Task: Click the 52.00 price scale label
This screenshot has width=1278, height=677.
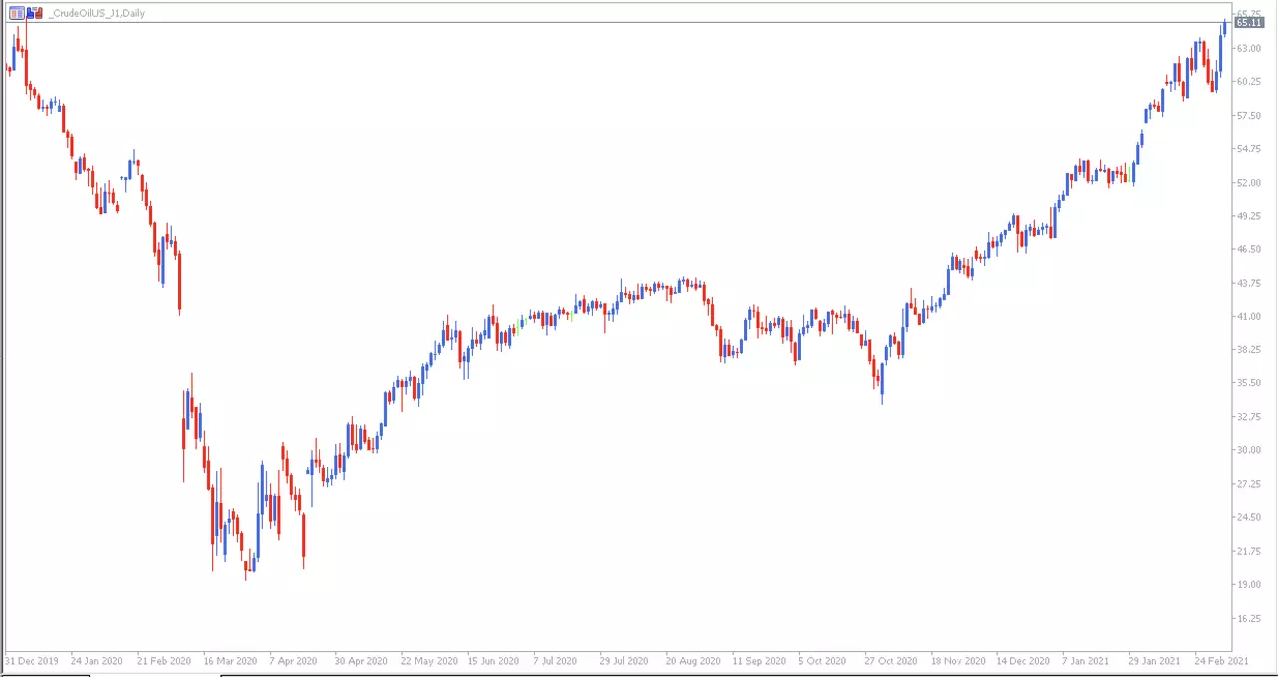Action: click(1247, 183)
